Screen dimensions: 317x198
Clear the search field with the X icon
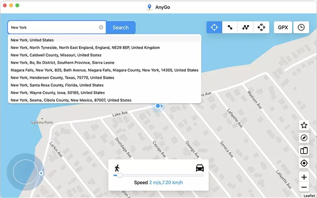[101, 27]
